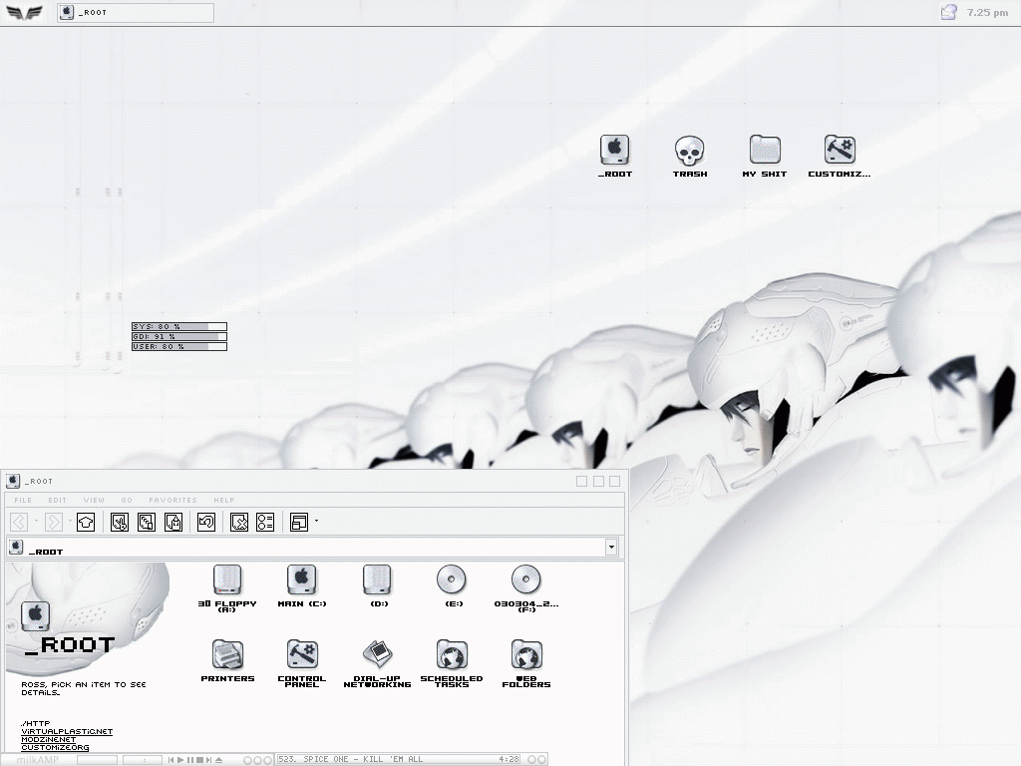This screenshot has height=766, width=1021.
Task: Open the My Shit desktop folder
Action: [x=764, y=152]
